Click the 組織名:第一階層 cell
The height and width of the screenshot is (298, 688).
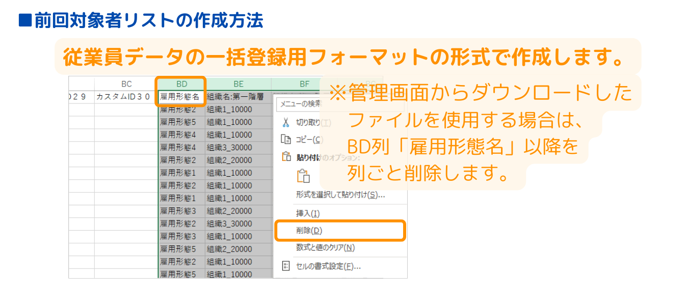(x=238, y=96)
